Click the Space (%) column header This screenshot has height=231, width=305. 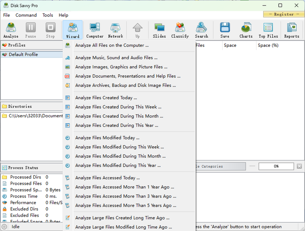point(268,46)
